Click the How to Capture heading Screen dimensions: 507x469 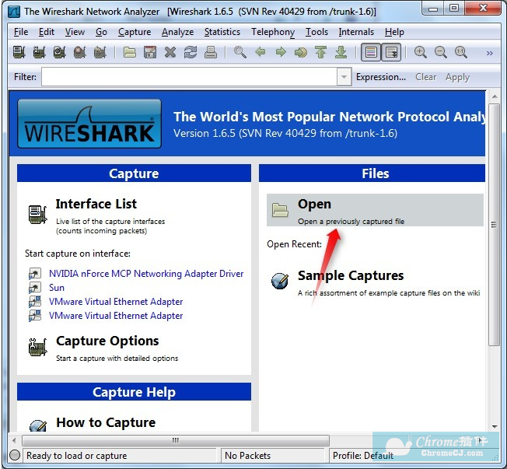click(106, 422)
